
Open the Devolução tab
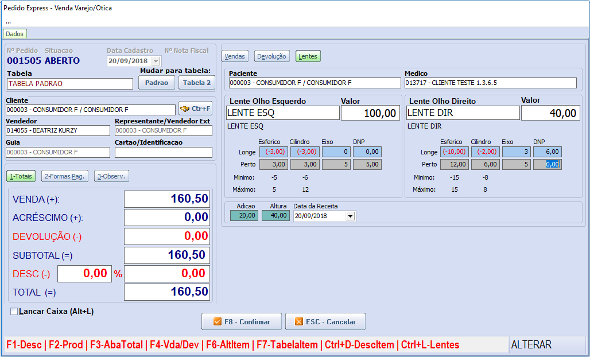[271, 56]
